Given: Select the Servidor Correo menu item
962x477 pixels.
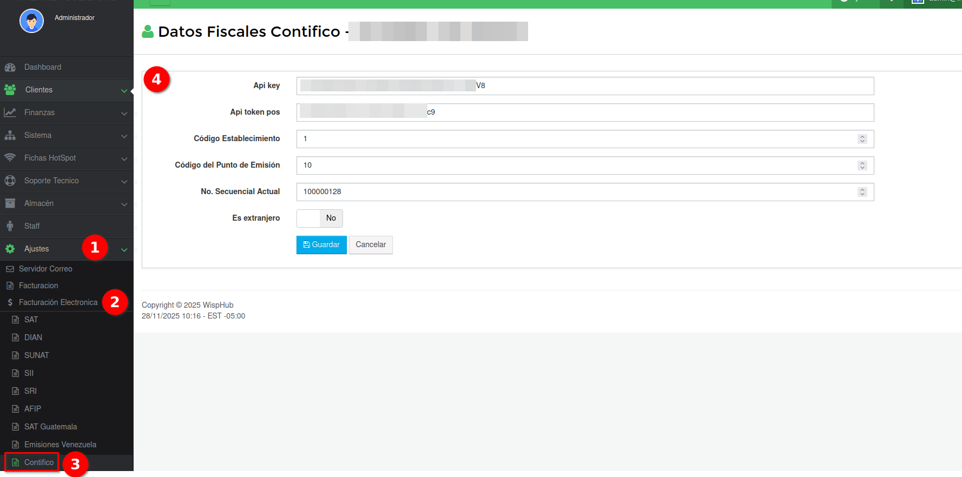Looking at the screenshot, I should coord(45,269).
